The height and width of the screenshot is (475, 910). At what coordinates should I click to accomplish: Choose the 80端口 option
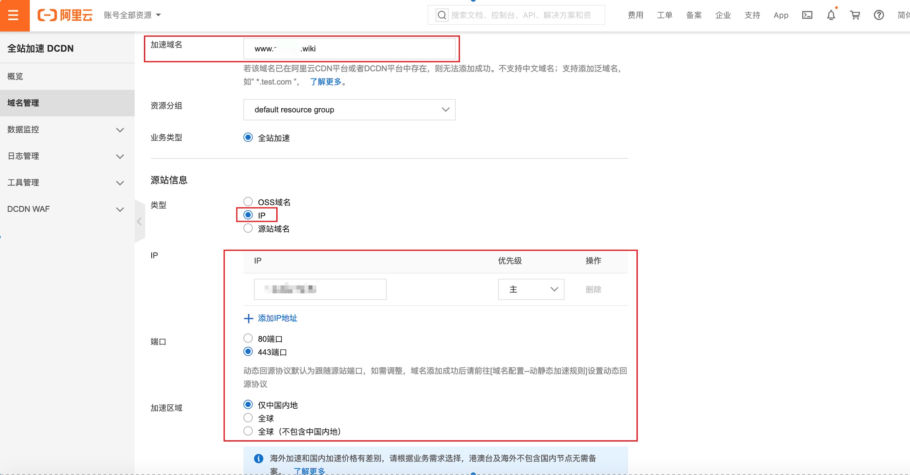point(248,338)
